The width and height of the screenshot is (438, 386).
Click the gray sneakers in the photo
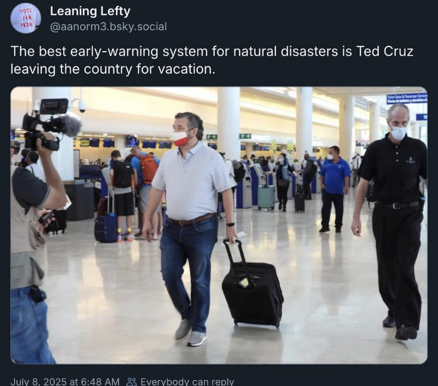pyautogui.click(x=190, y=333)
